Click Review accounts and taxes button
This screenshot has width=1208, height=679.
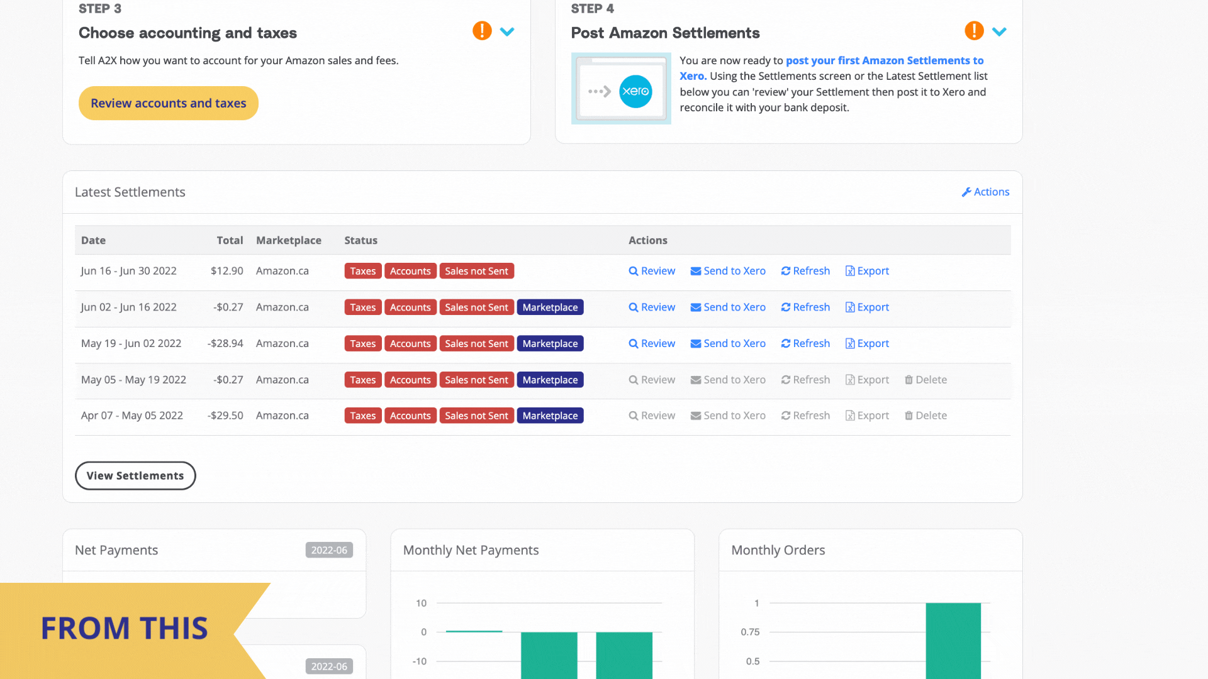169,103
